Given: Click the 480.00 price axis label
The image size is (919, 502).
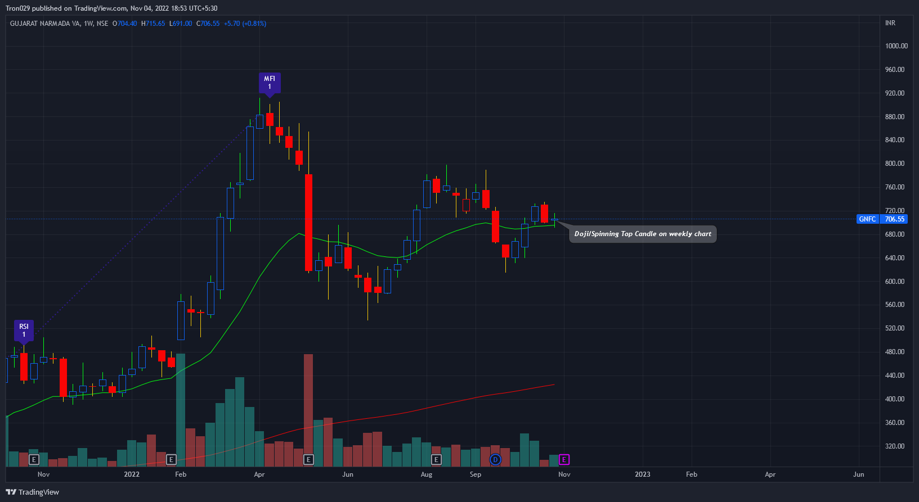Looking at the screenshot, I should 895,352.
